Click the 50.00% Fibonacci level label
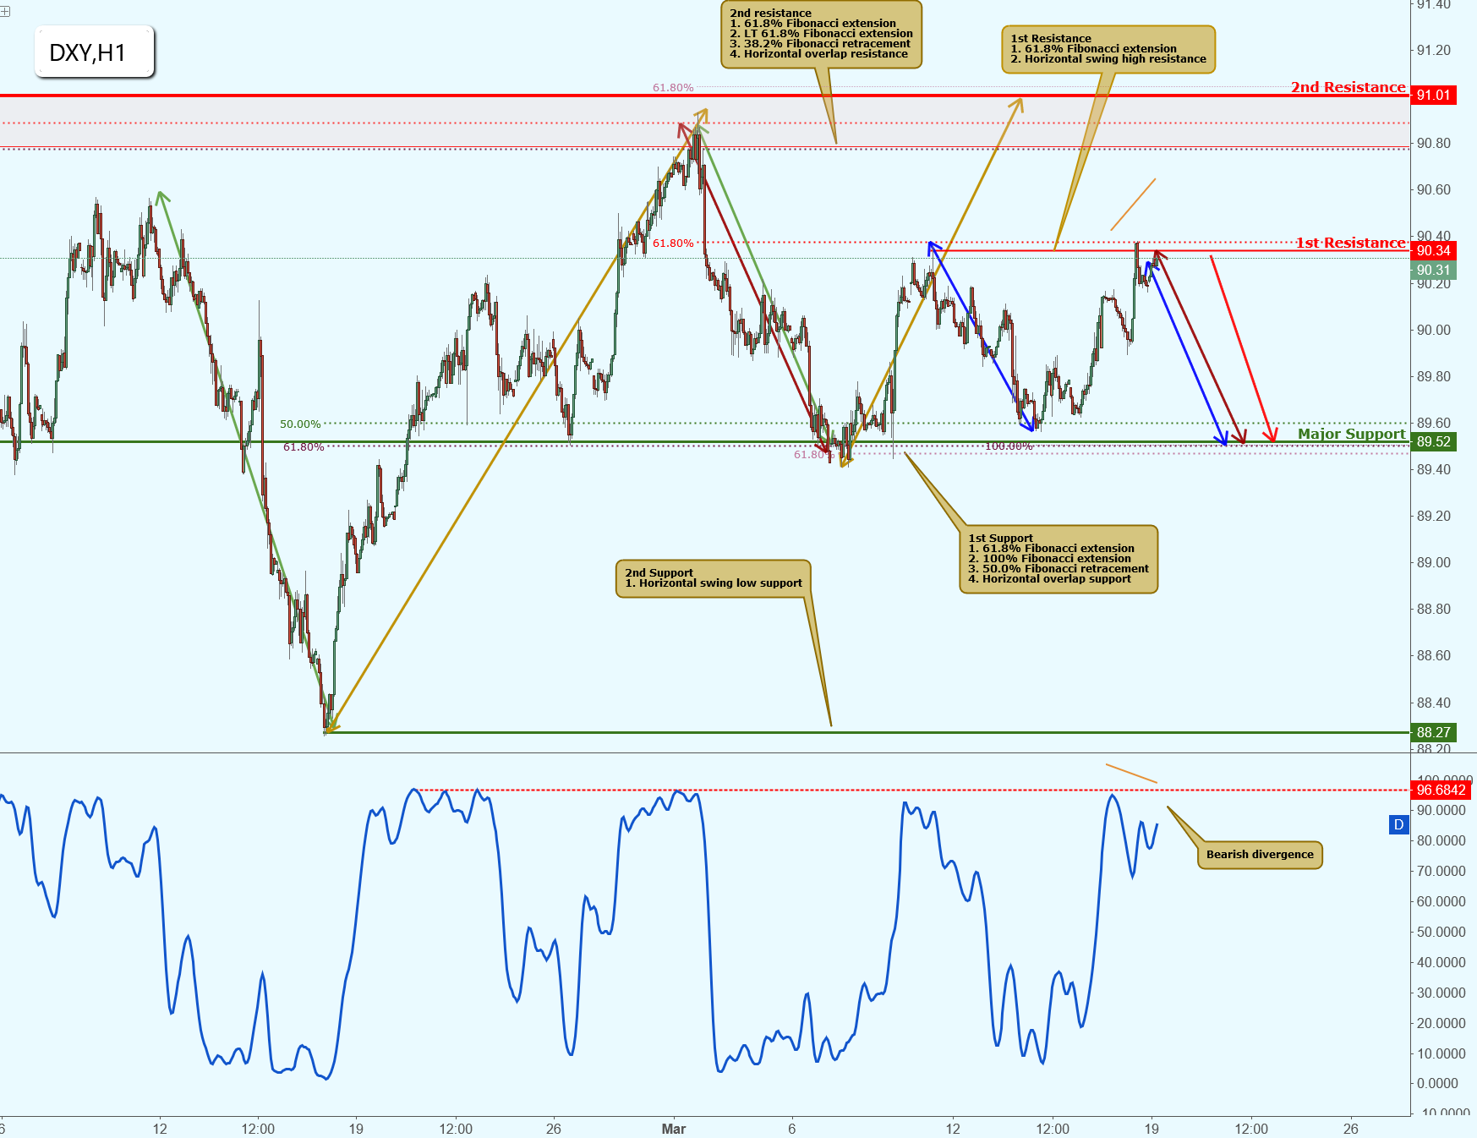Image resolution: width=1477 pixels, height=1138 pixels. pos(300,424)
